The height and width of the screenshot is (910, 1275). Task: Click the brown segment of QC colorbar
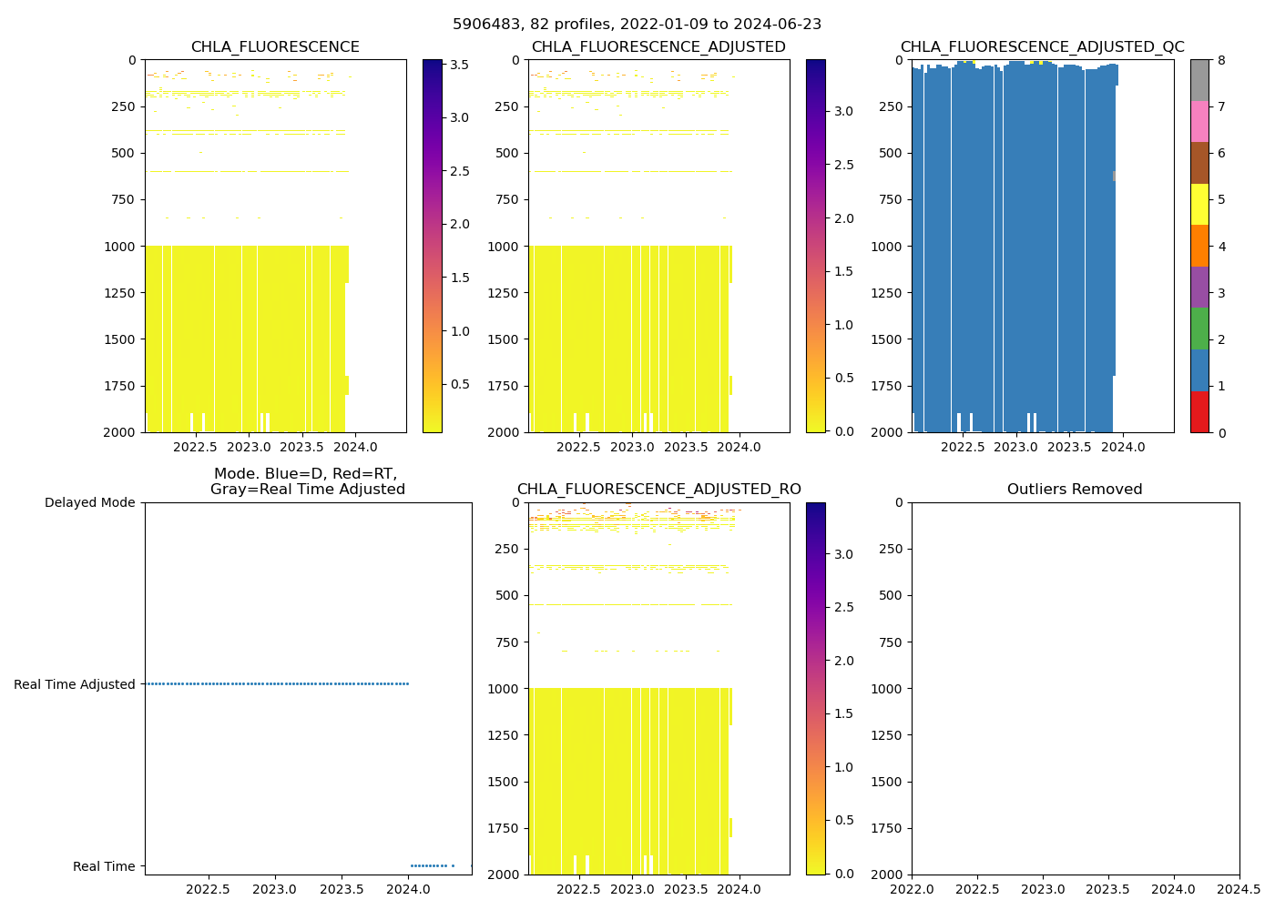click(1199, 163)
